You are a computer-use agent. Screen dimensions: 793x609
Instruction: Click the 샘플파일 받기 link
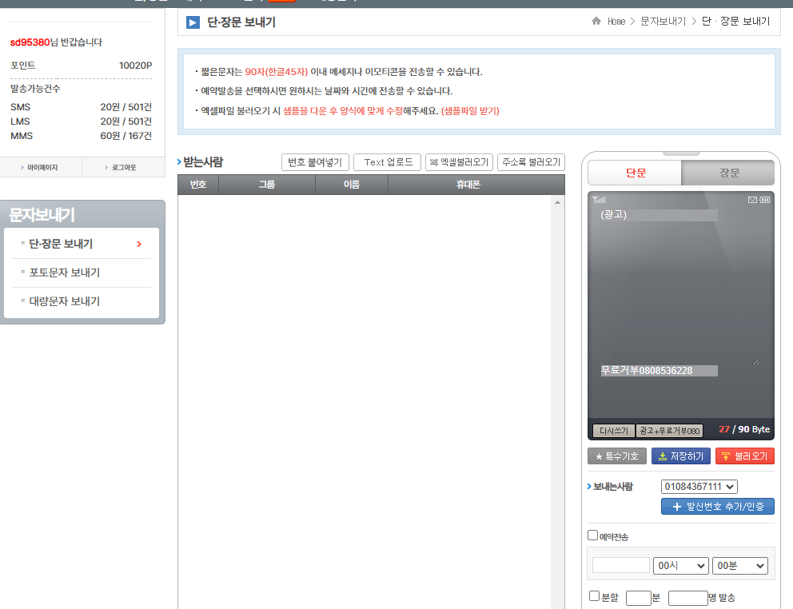(470, 111)
